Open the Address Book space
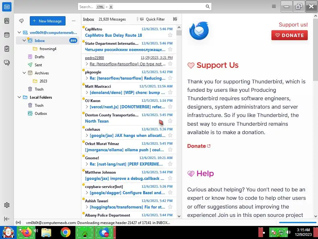318x239 pixels. pyautogui.click(x=7, y=21)
